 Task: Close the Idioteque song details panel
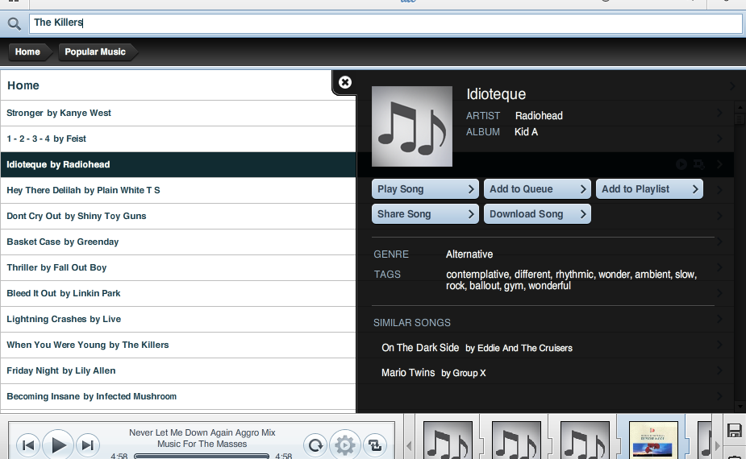345,82
